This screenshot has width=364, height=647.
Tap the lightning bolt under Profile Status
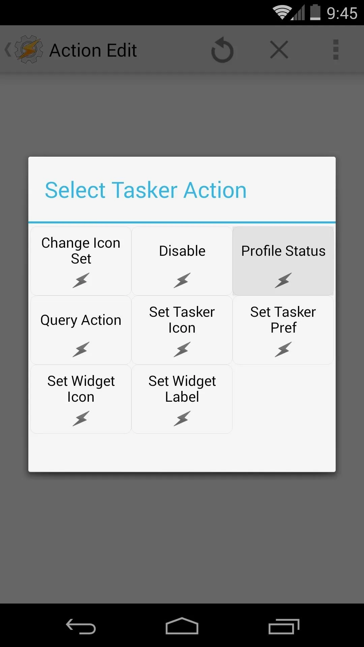coord(283,280)
